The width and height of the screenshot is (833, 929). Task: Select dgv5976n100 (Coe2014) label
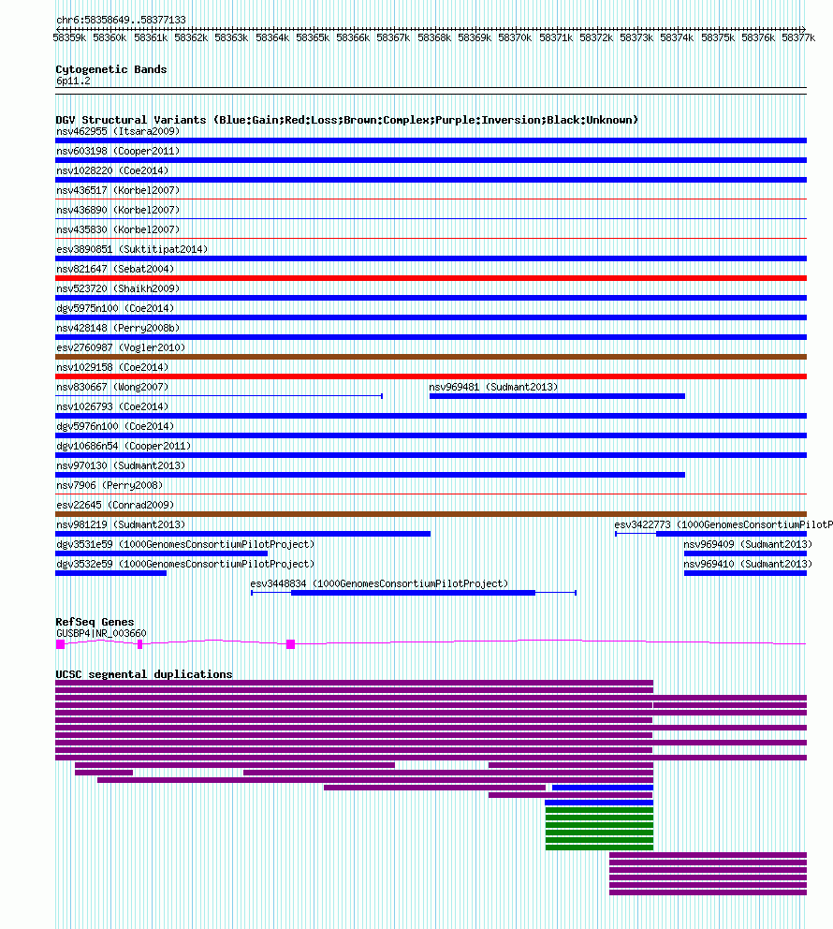pyautogui.click(x=115, y=426)
